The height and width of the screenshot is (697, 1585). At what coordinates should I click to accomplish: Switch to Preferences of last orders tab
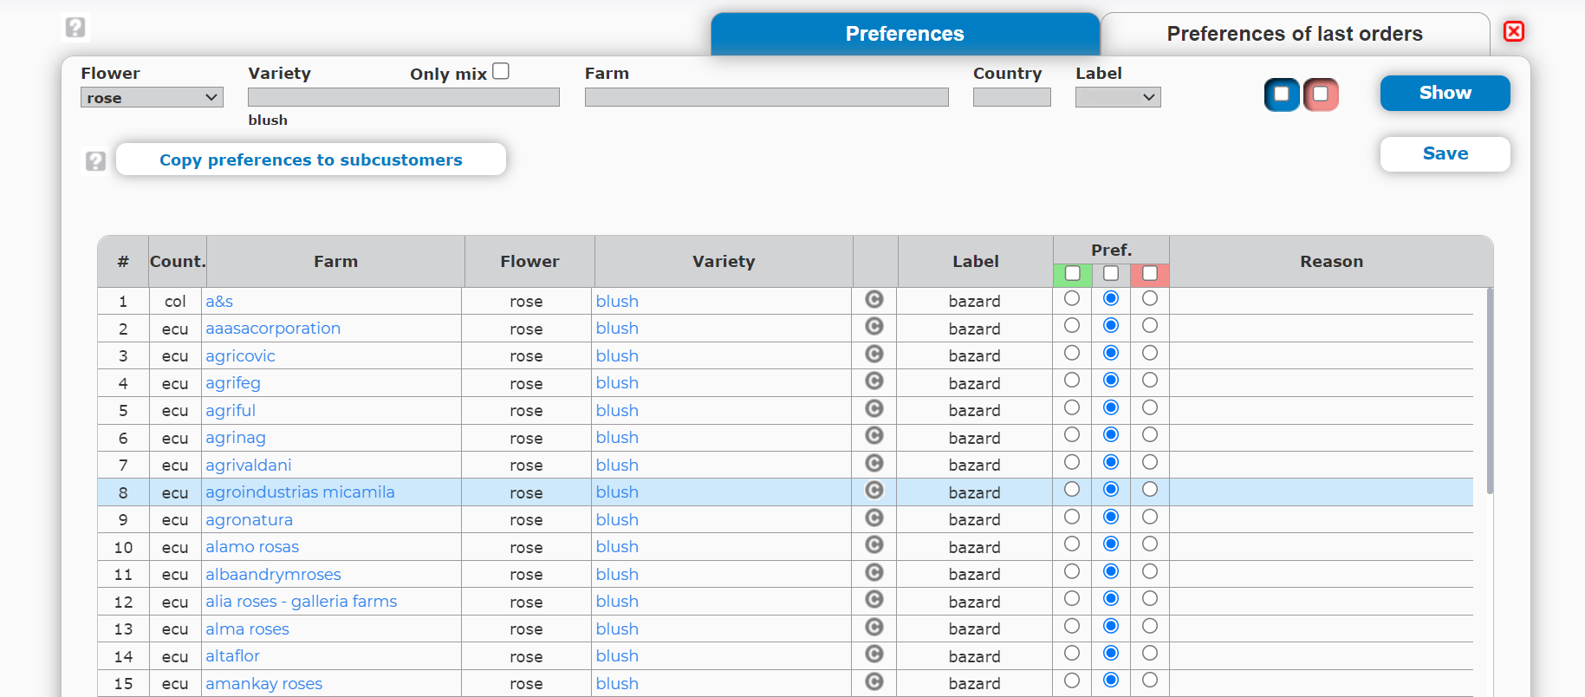[x=1294, y=34]
